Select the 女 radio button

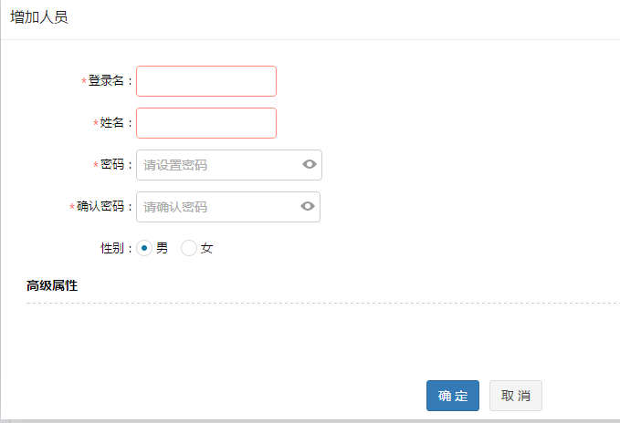[189, 248]
